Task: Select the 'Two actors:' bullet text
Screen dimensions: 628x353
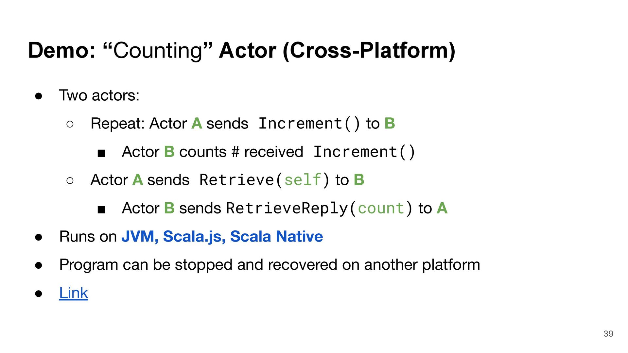Action: coord(99,95)
